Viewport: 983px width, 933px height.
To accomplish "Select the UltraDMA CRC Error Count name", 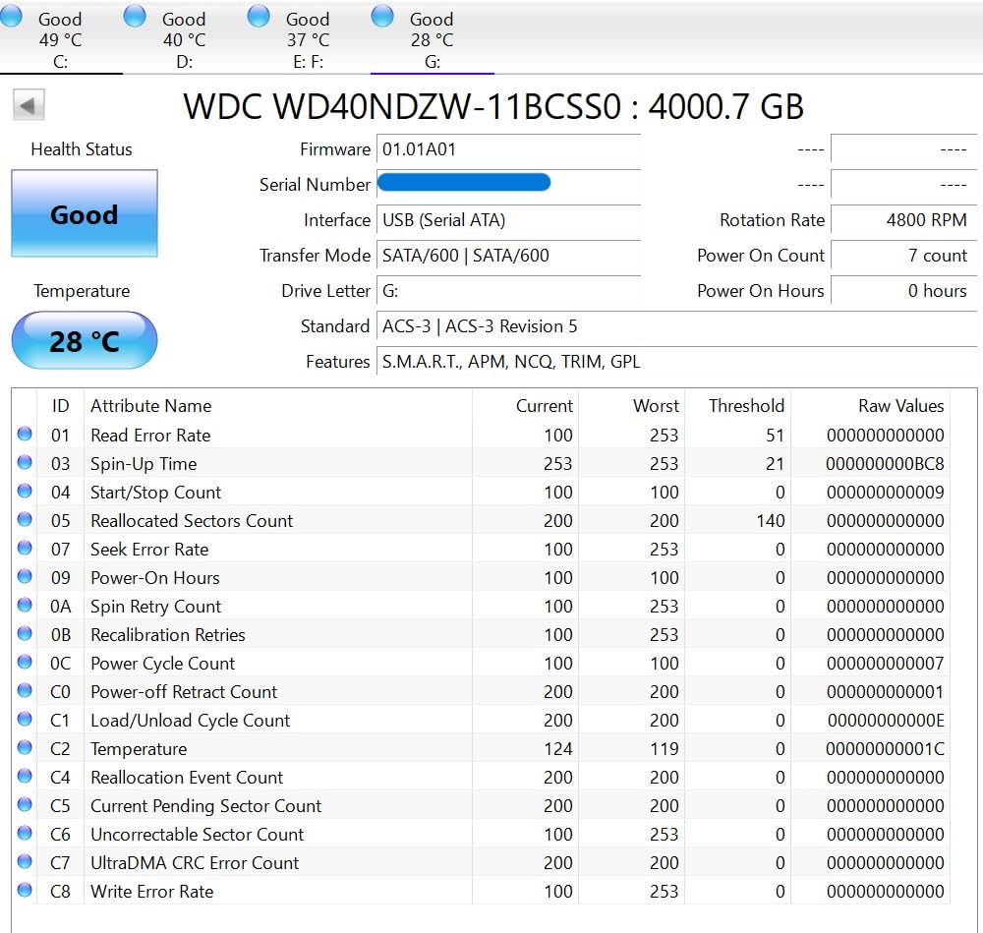I will tap(195, 863).
